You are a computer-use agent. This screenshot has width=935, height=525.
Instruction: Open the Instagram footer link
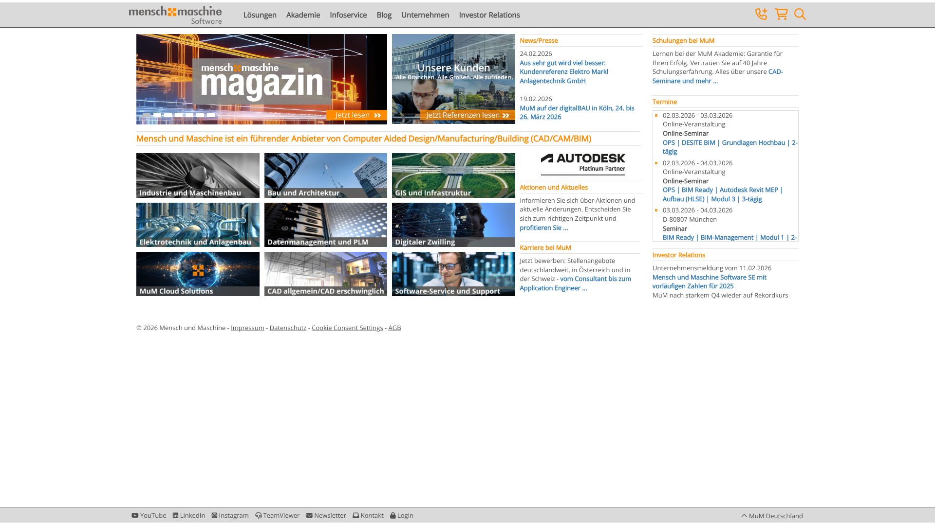tap(230, 515)
